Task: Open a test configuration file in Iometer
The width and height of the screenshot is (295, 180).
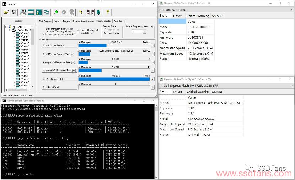Action: (x=6, y=12)
